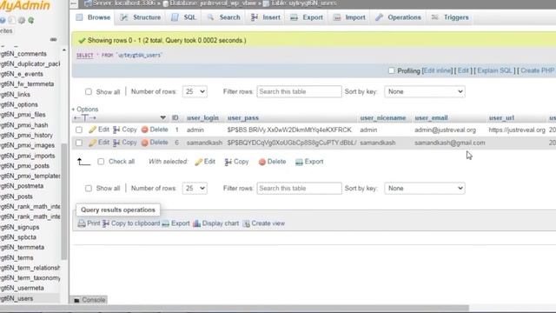
Task: Click the Operations tab's wrench icon
Action: point(379,17)
